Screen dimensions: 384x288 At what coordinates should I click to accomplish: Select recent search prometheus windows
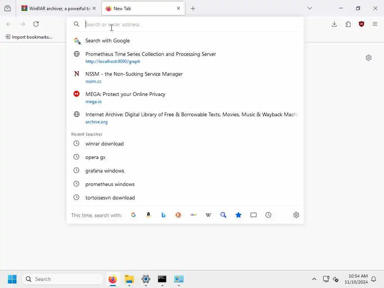click(185, 184)
